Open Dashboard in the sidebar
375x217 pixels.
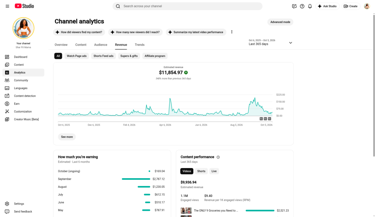23,57
